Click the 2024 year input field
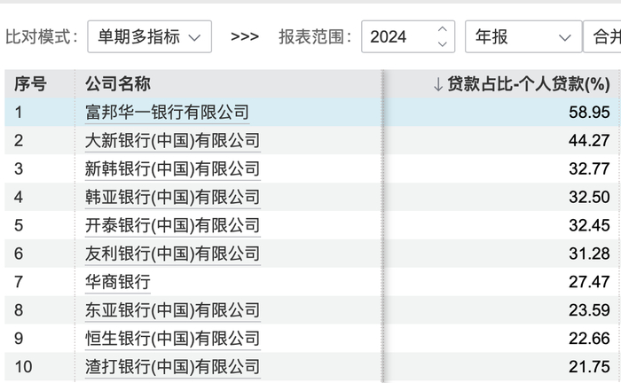This screenshot has width=621, height=383. pos(408,37)
